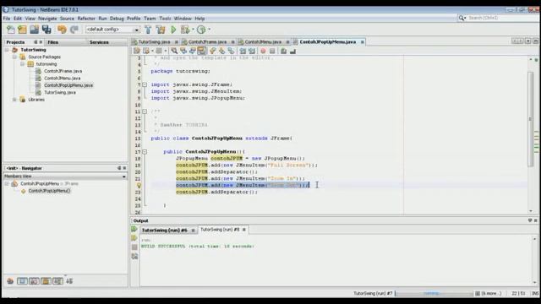The height and width of the screenshot is (304, 541).
Task: Click the '(1 more...)' status bar link
Action: point(491,293)
